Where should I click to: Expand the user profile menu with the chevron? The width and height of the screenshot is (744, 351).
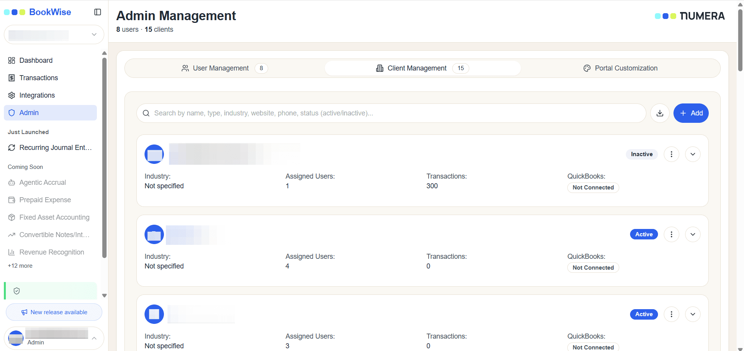click(94, 338)
